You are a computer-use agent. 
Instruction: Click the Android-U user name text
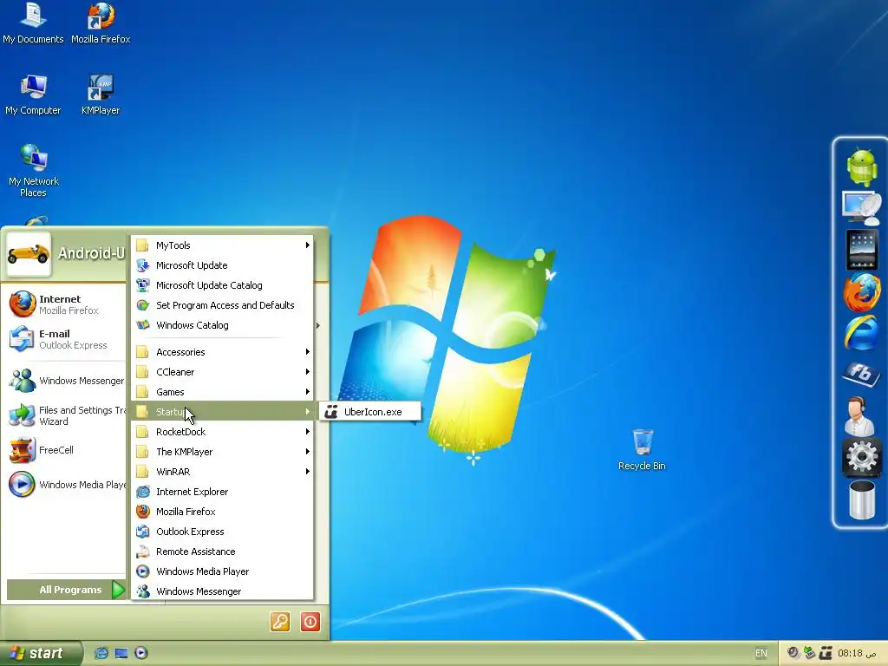point(91,253)
